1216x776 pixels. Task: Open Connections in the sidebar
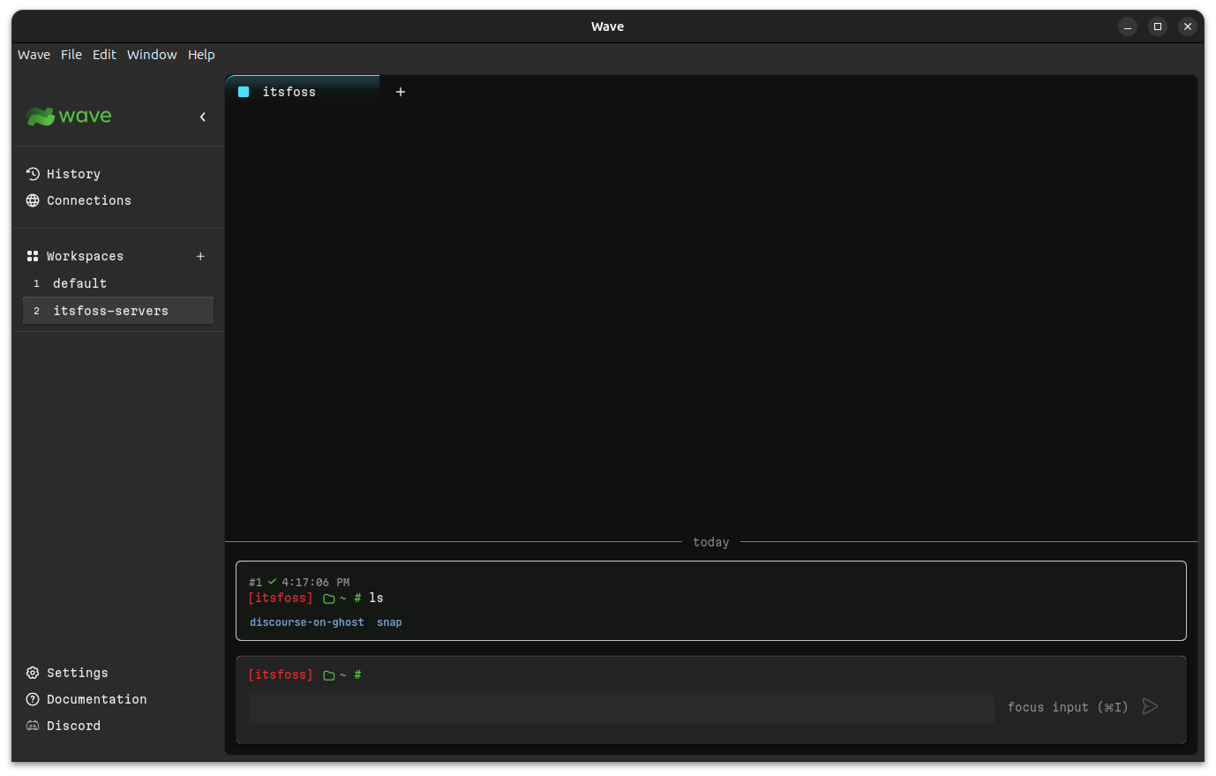tap(88, 200)
